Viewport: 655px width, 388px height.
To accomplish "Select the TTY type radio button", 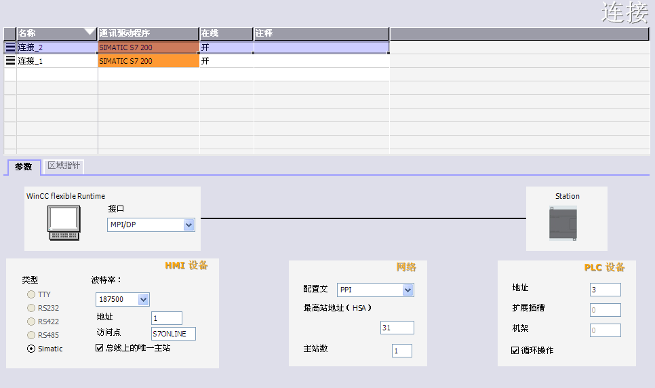I will pyautogui.click(x=31, y=294).
